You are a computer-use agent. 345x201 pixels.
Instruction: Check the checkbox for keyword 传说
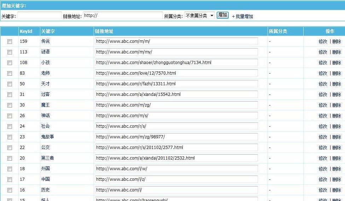[10, 41]
